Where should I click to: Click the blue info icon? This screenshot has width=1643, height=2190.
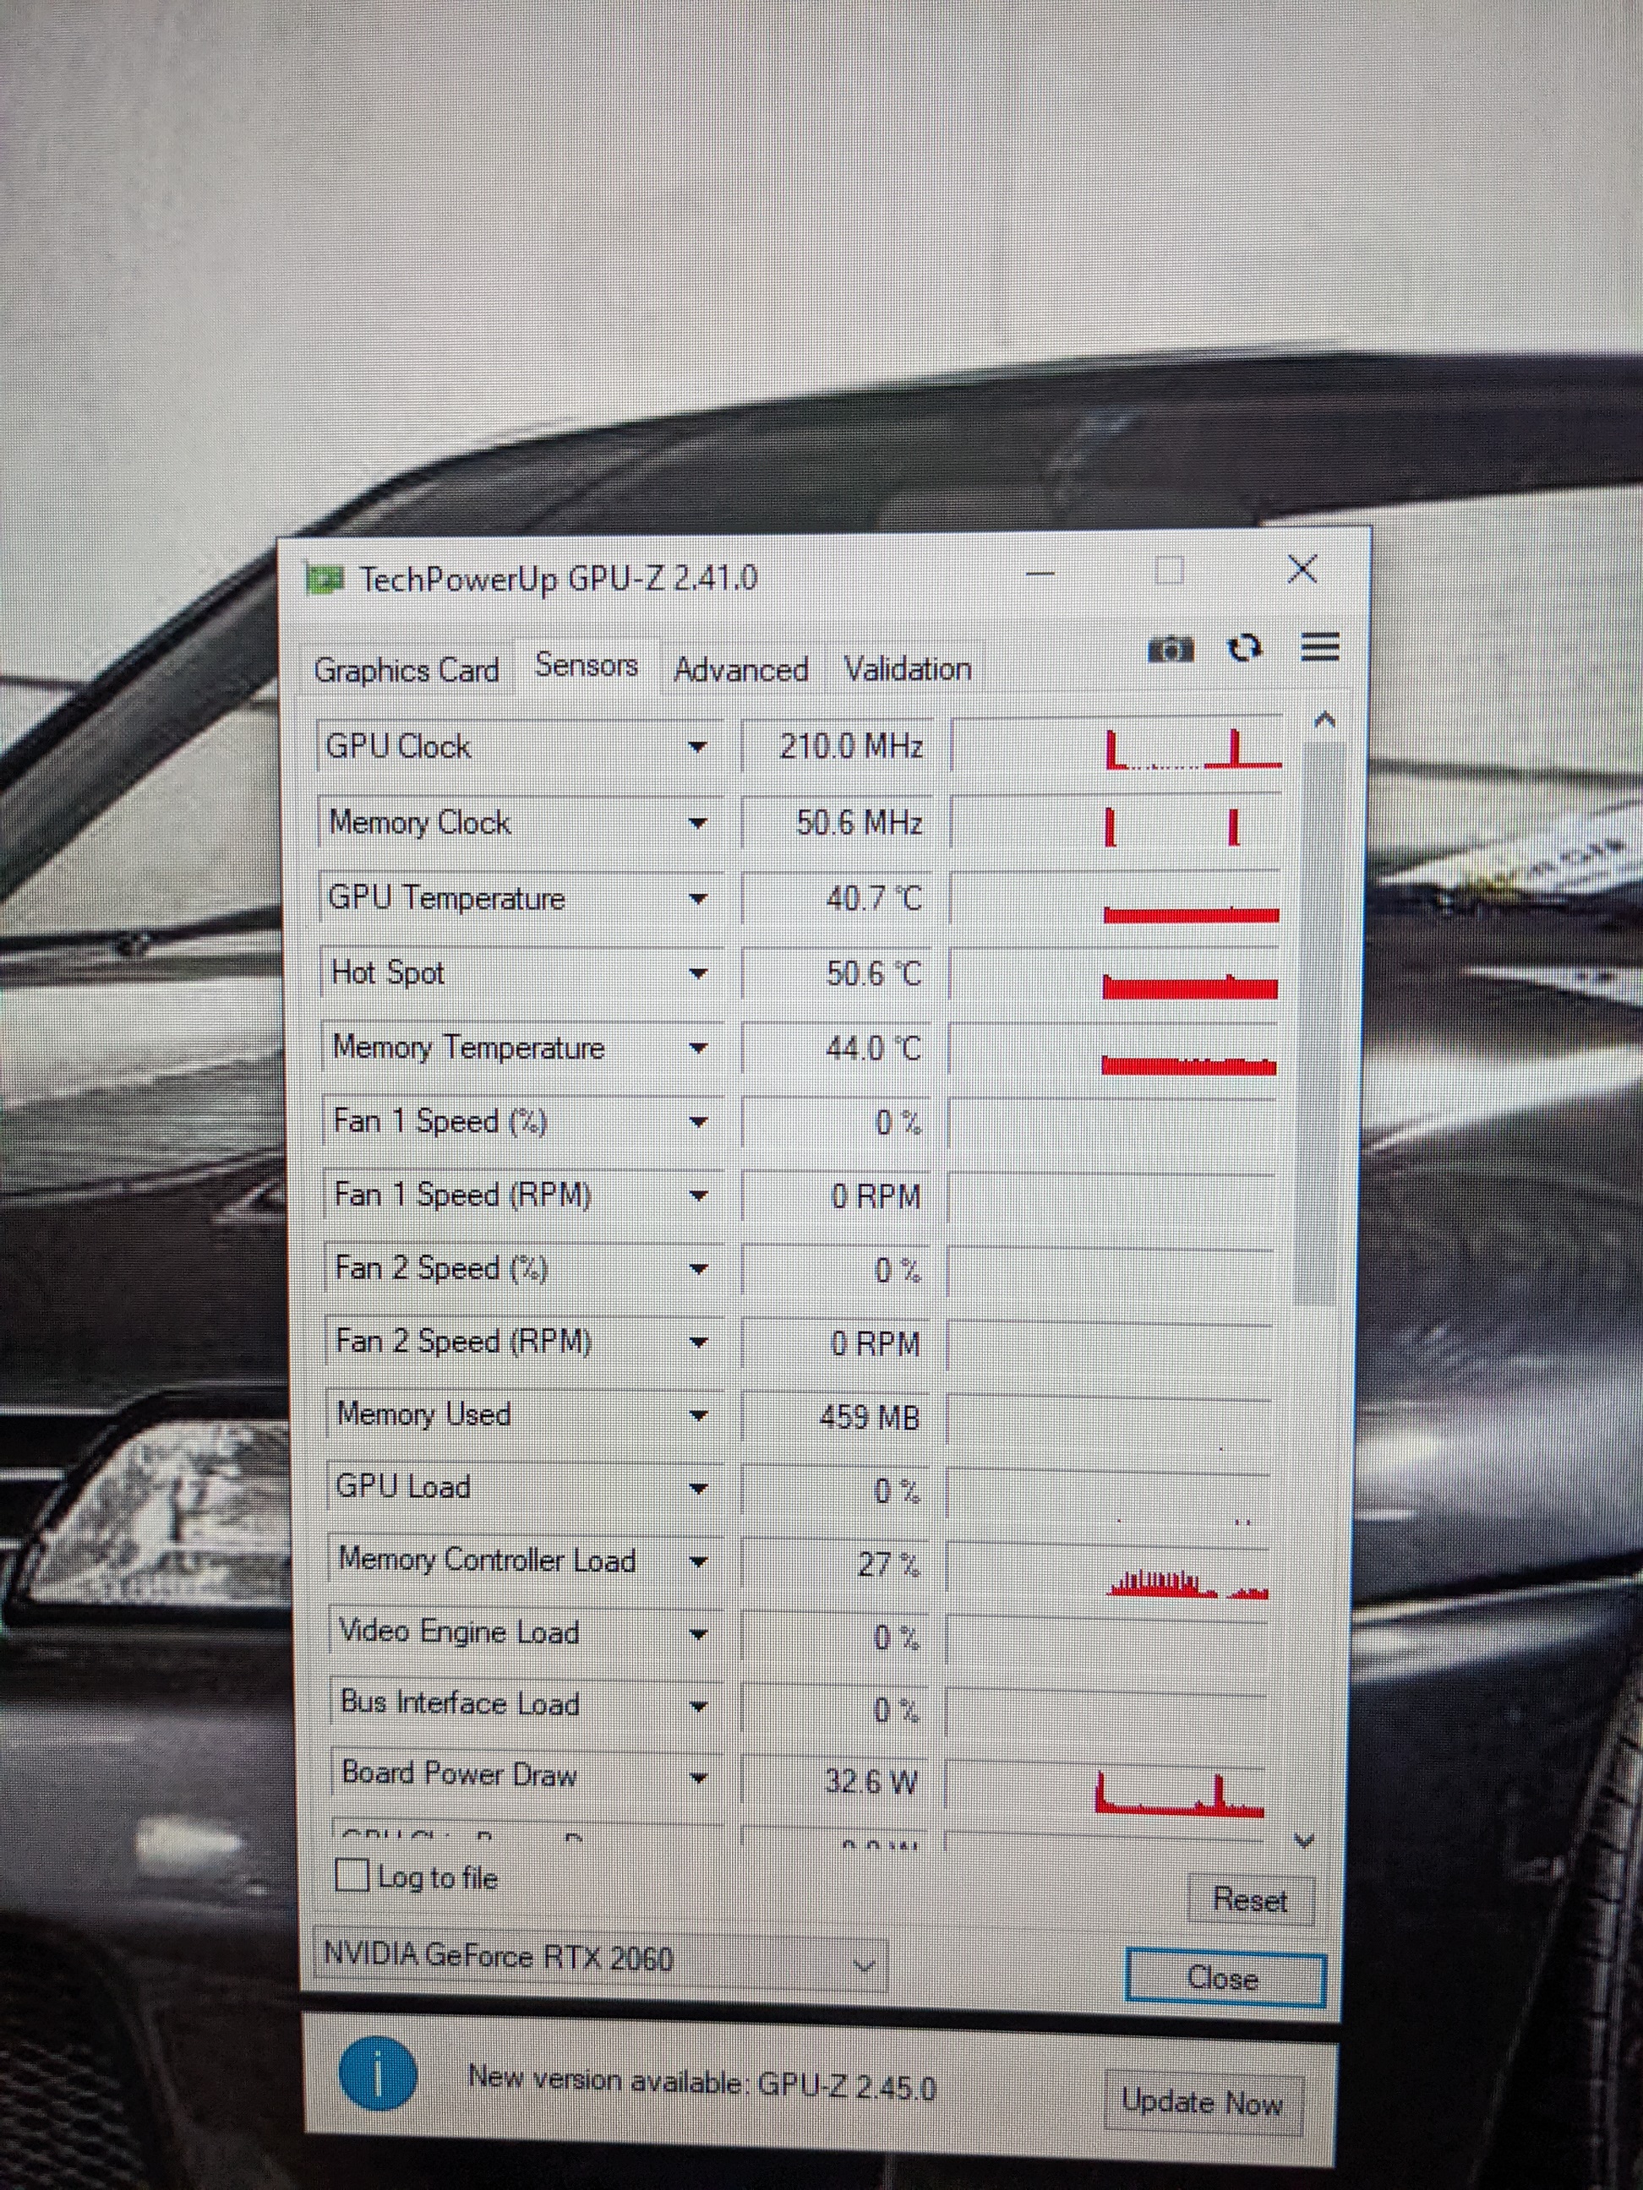[x=377, y=2074]
